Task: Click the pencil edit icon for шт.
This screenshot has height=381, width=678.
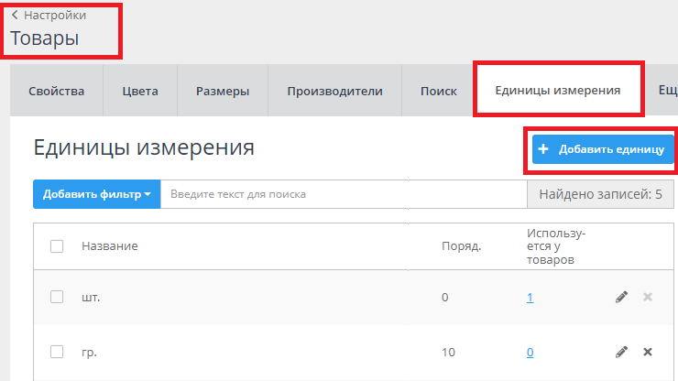Action: (621, 297)
